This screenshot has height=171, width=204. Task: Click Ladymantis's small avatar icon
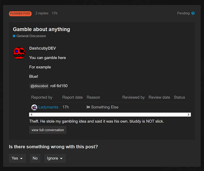(34, 107)
